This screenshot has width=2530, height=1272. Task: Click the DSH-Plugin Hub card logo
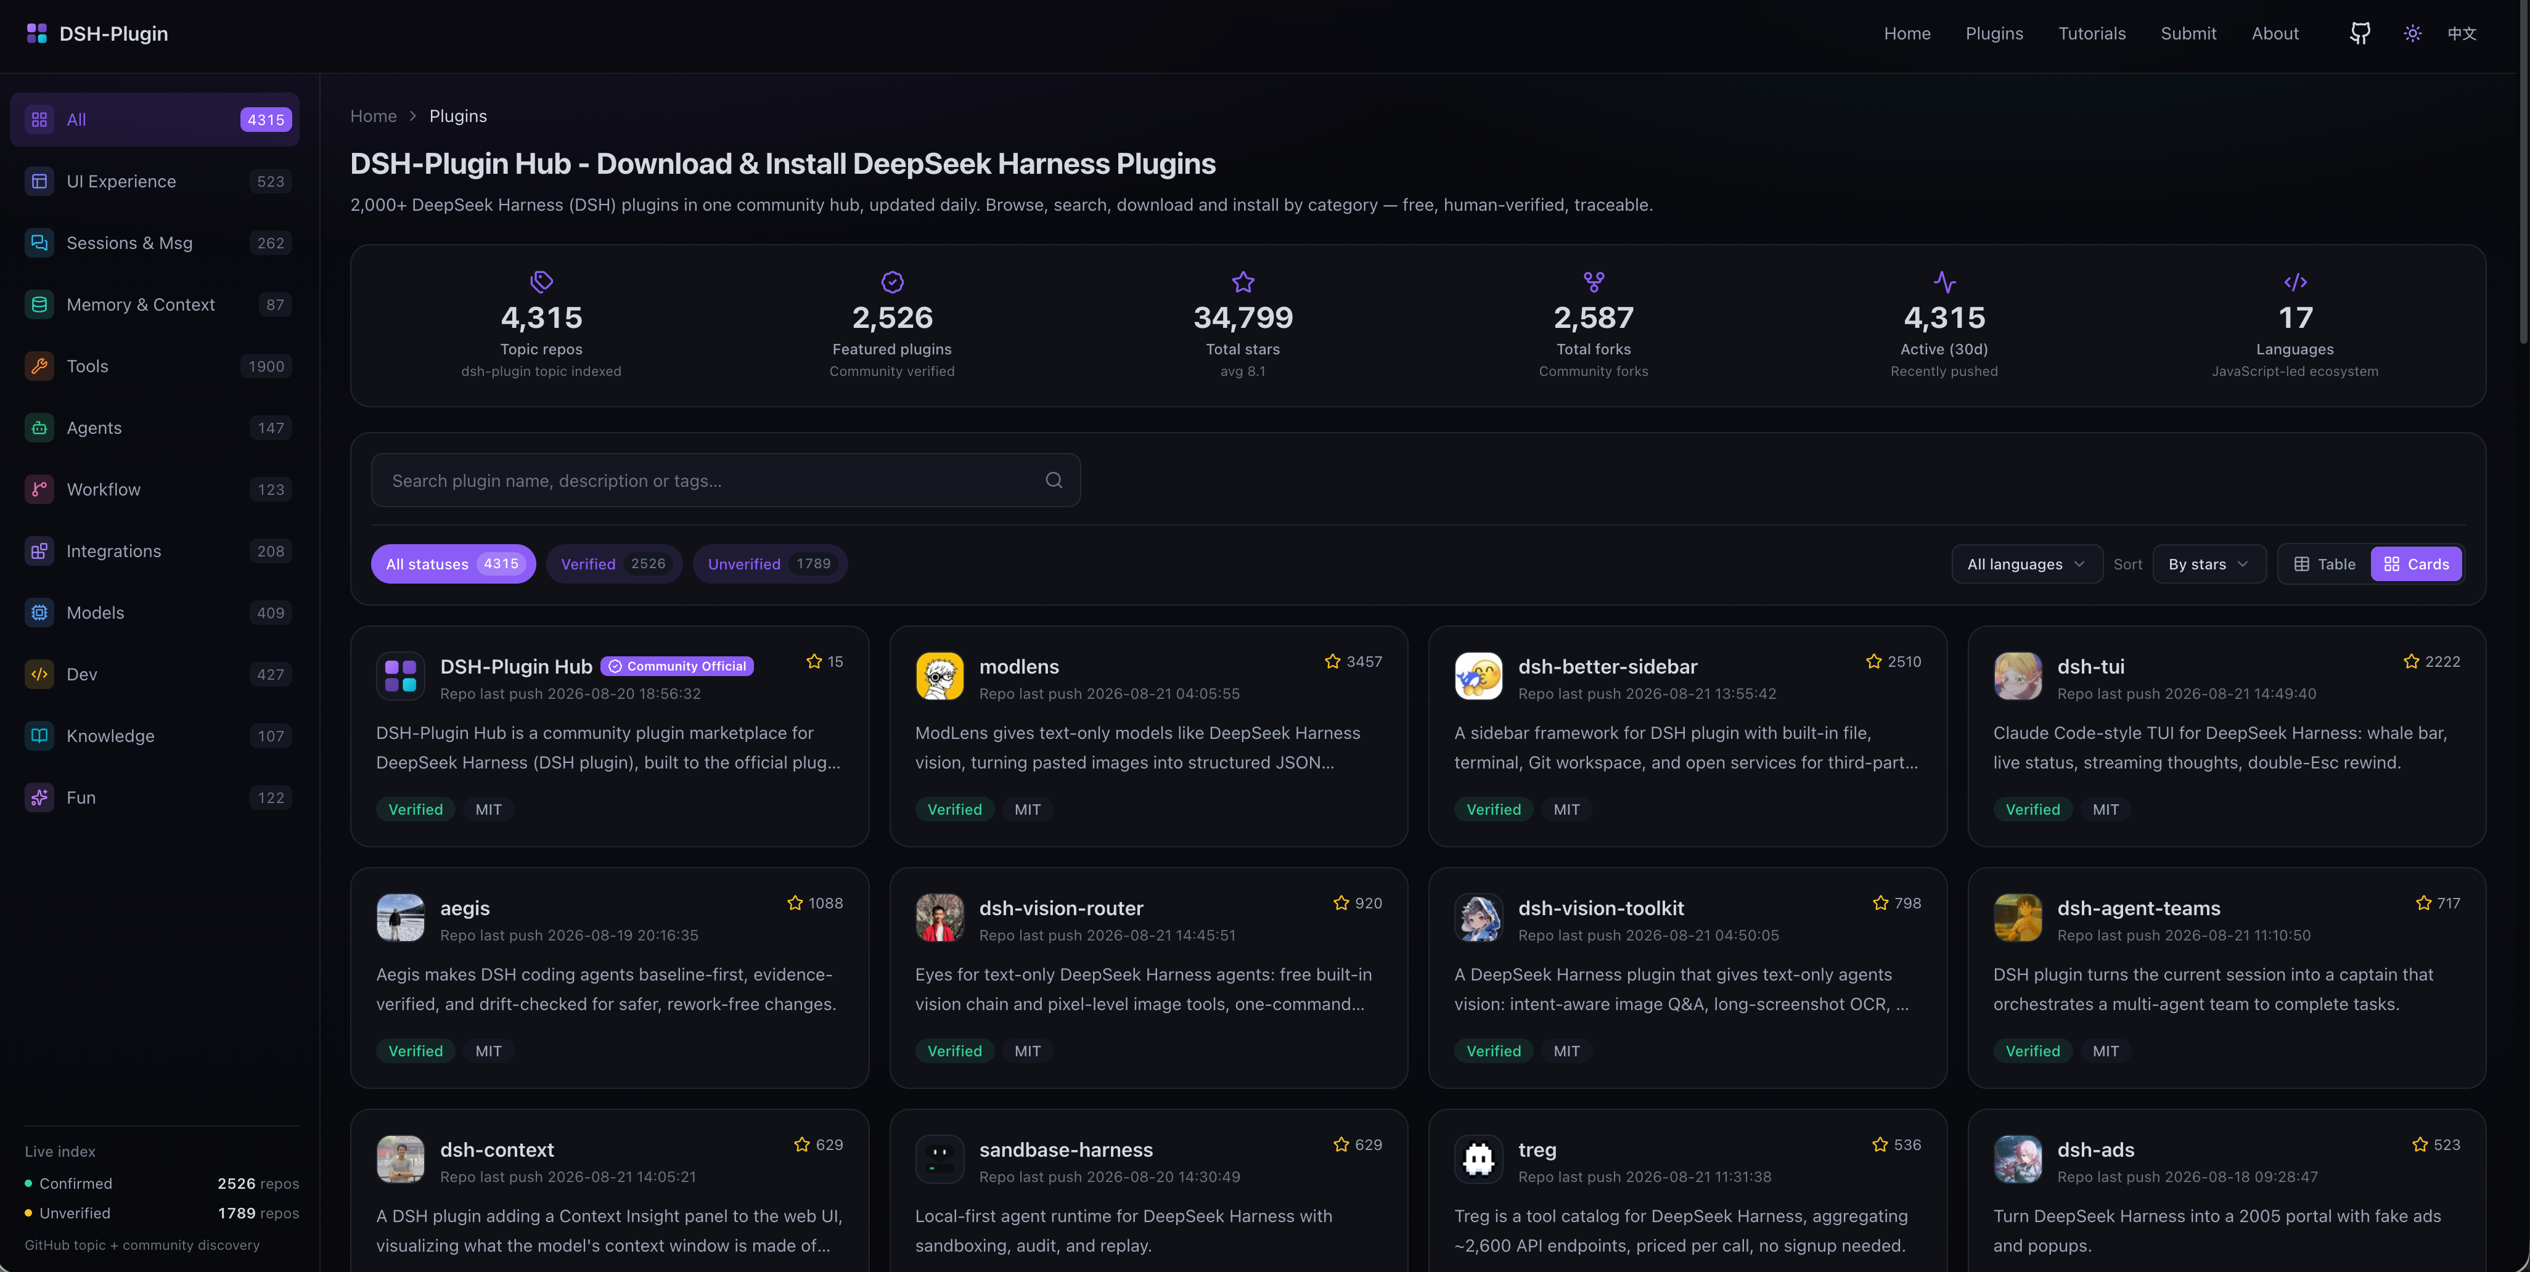pos(401,676)
